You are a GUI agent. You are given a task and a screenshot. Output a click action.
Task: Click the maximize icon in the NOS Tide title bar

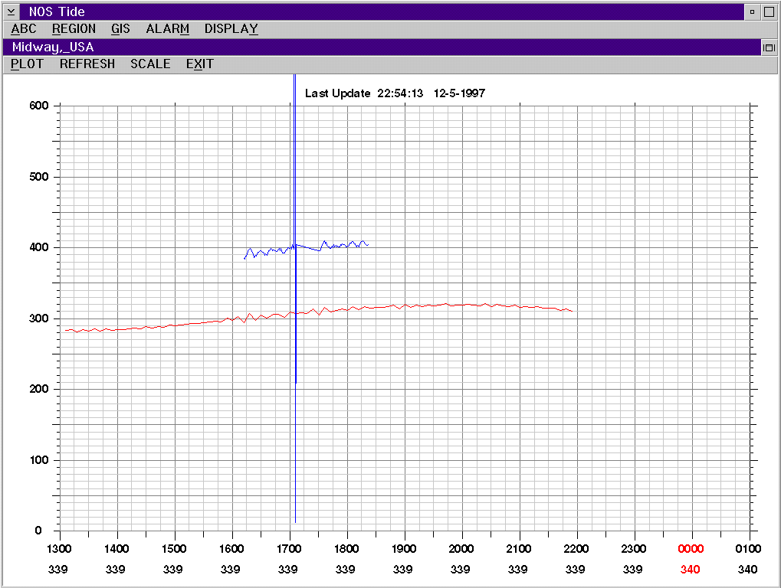[x=769, y=11]
